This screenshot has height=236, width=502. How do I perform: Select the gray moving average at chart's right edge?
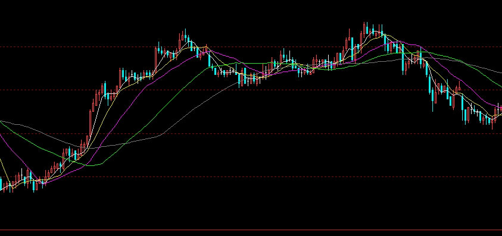coord(500,72)
